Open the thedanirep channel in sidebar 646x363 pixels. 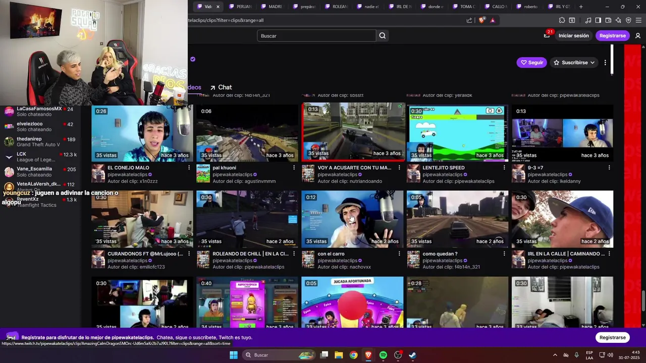(x=40, y=142)
